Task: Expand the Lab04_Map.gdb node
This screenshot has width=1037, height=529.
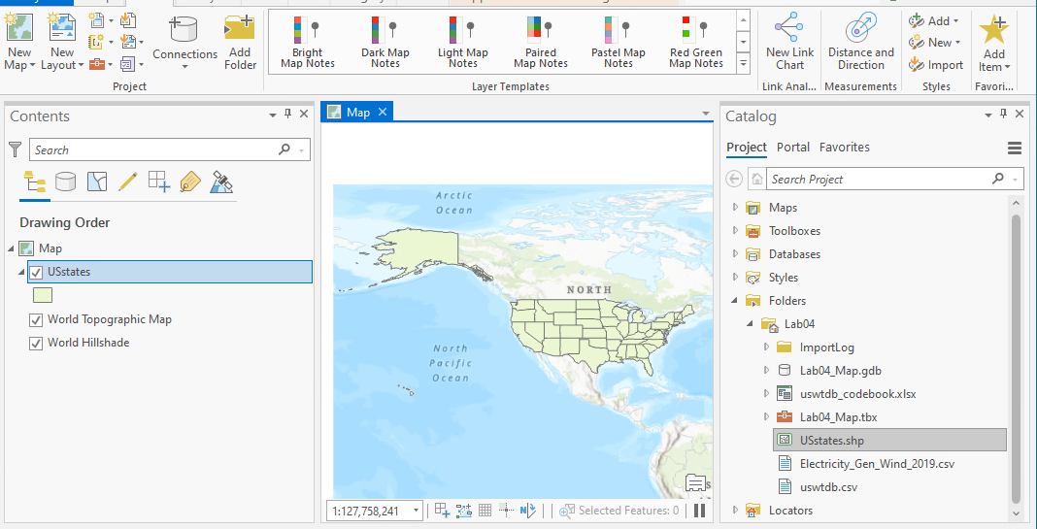Action: click(x=766, y=371)
